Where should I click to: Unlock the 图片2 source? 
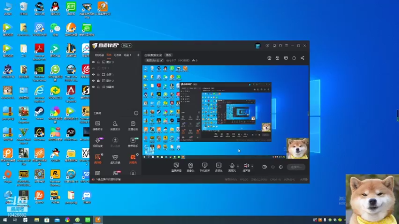coord(98,81)
